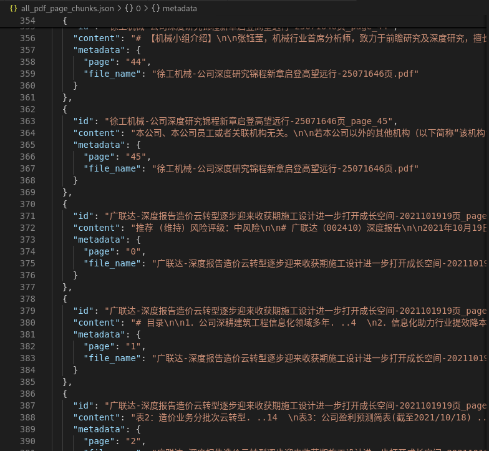Click object icon before breadcrumb '0'
This screenshot has width=489, height=451.
point(128,9)
